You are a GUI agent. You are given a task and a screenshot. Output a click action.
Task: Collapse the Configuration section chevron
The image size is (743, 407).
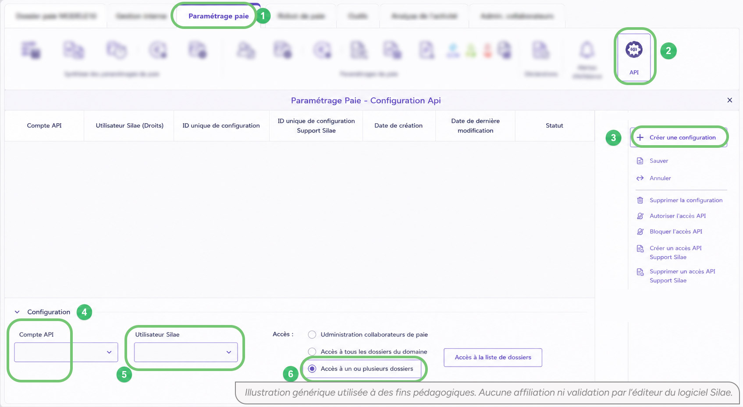coord(17,312)
